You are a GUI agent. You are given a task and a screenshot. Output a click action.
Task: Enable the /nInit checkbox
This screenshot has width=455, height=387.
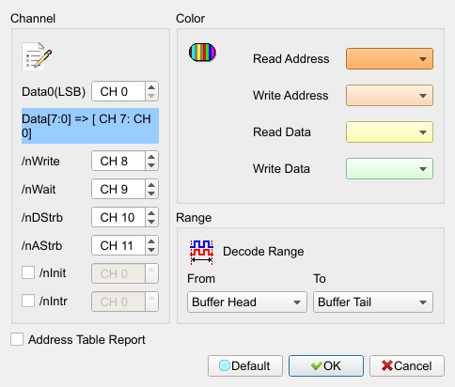[x=28, y=272]
